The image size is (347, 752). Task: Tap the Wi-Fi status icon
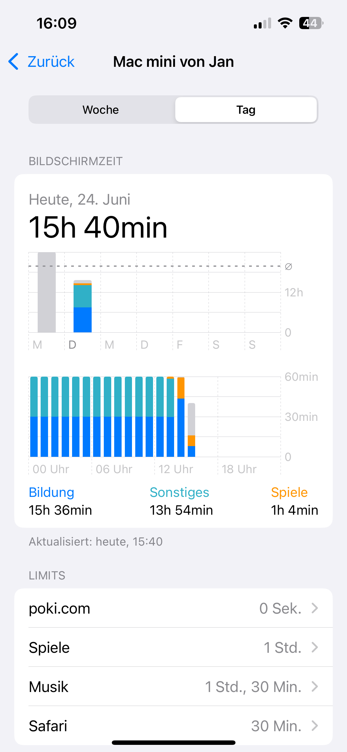pos(285,23)
